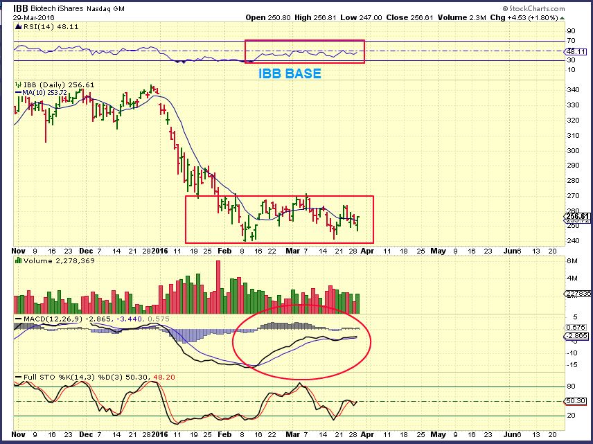Viewport: 593px width, 444px height.
Task: Click the 'Close 256.61' value in header
Action: pyautogui.click(x=409, y=17)
